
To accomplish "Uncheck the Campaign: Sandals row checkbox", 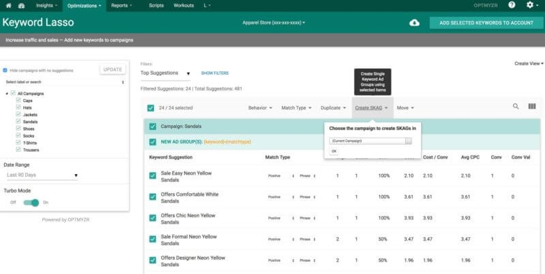I will tap(153, 126).
